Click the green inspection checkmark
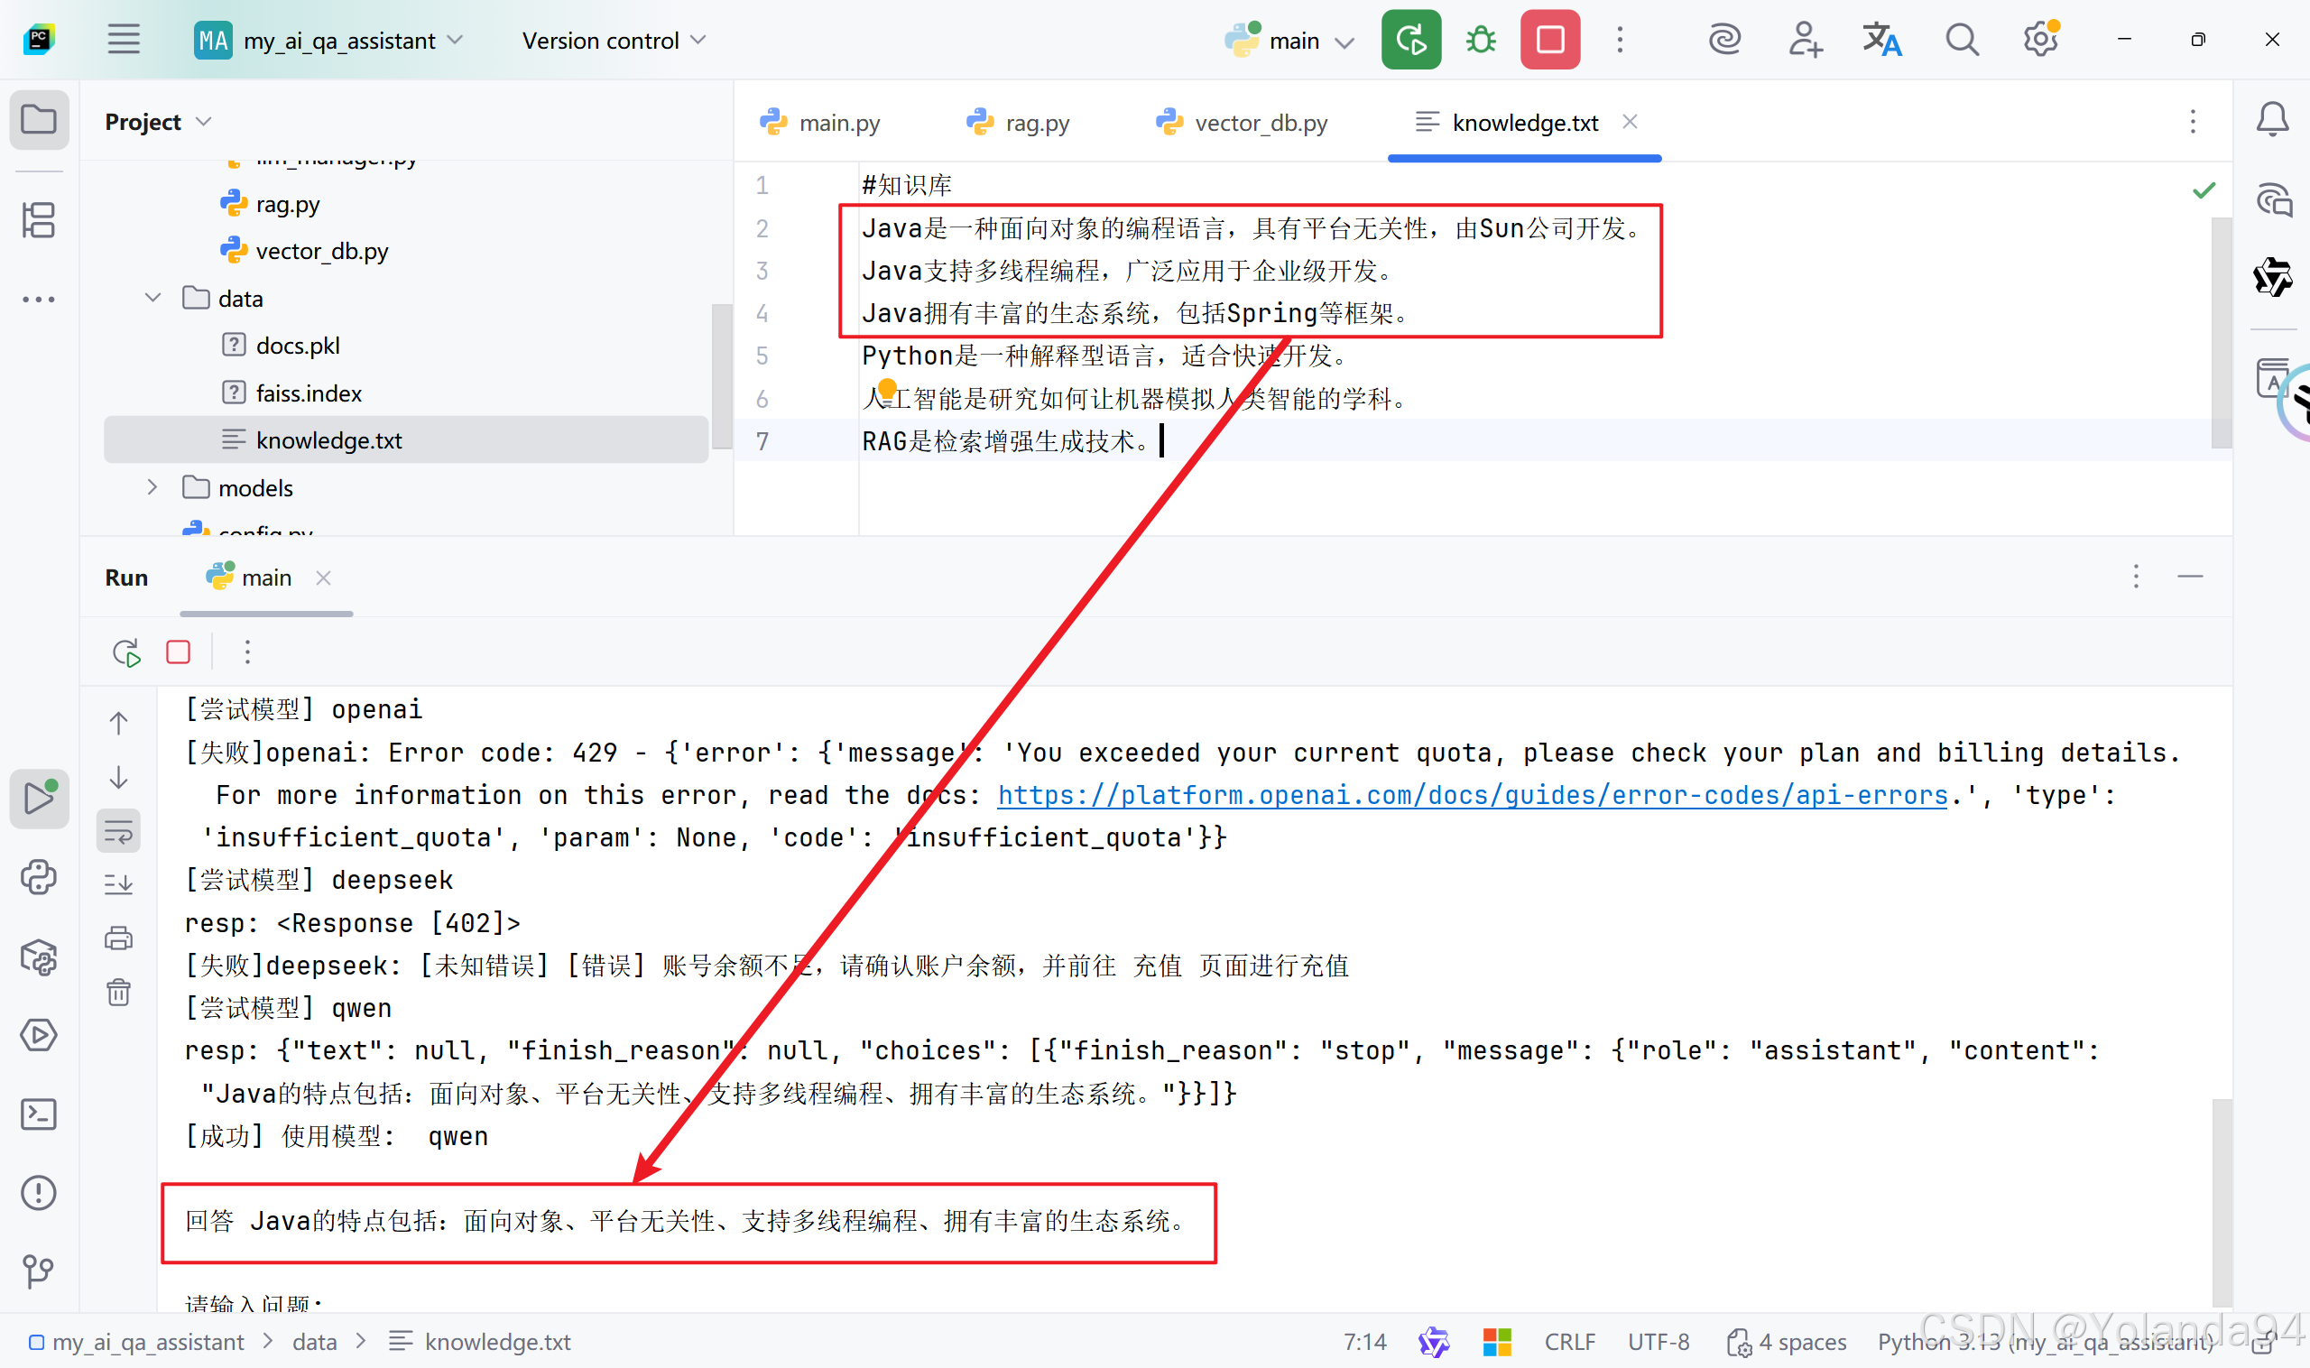Viewport: 2310px width, 1368px height. (2204, 190)
